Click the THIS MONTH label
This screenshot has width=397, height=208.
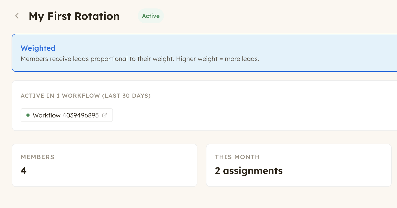pos(237,157)
